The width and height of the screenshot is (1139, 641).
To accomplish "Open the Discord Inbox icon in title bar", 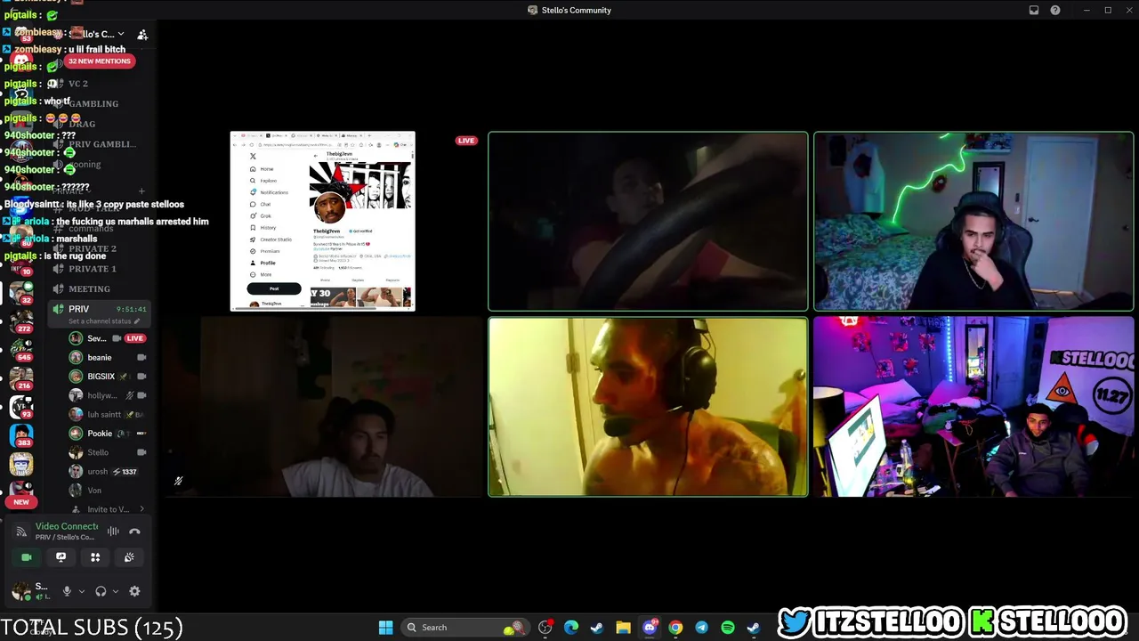I will coord(1034,10).
